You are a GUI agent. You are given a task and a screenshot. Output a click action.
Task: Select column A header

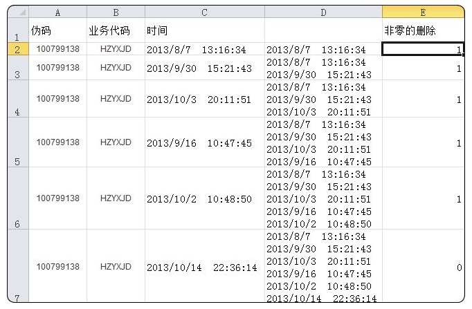(57, 12)
